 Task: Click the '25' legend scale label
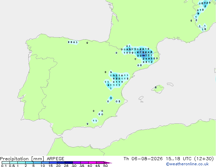click(66, 166)
